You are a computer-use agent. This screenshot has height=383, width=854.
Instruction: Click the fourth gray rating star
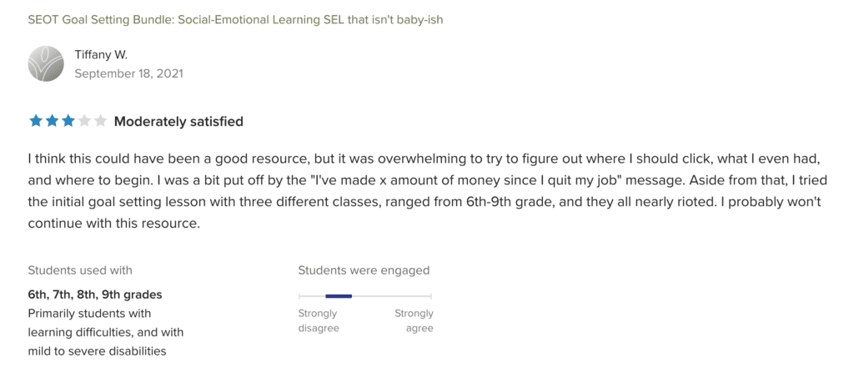[x=84, y=121]
